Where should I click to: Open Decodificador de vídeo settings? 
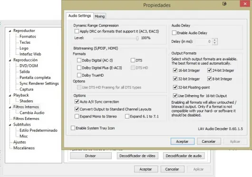[137, 156]
